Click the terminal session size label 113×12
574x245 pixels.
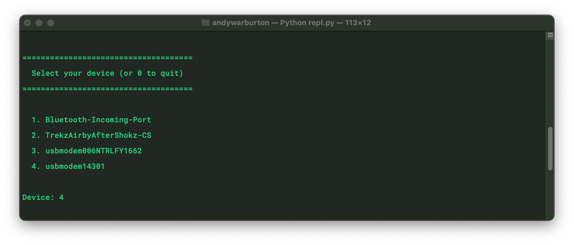[x=357, y=23]
